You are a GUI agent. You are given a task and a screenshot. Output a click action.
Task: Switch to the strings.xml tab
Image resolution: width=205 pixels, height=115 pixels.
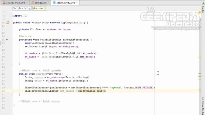[41, 3]
